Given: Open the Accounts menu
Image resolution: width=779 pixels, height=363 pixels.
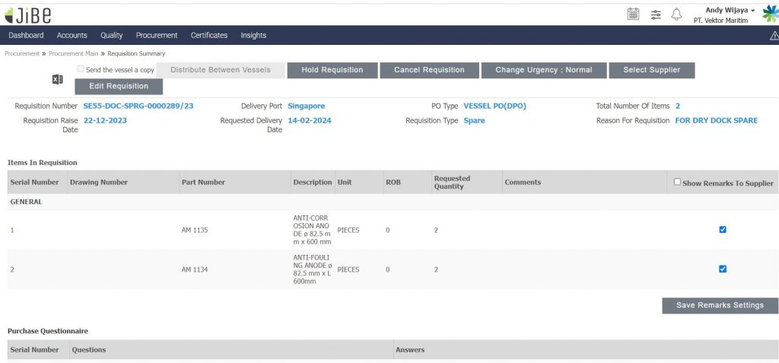Looking at the screenshot, I should click(72, 35).
